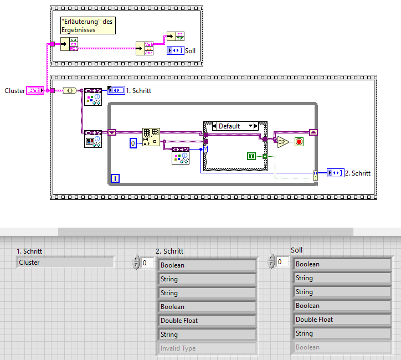Click the 2. Schritt array index stepper
The image size is (401, 360).
coord(137,262)
